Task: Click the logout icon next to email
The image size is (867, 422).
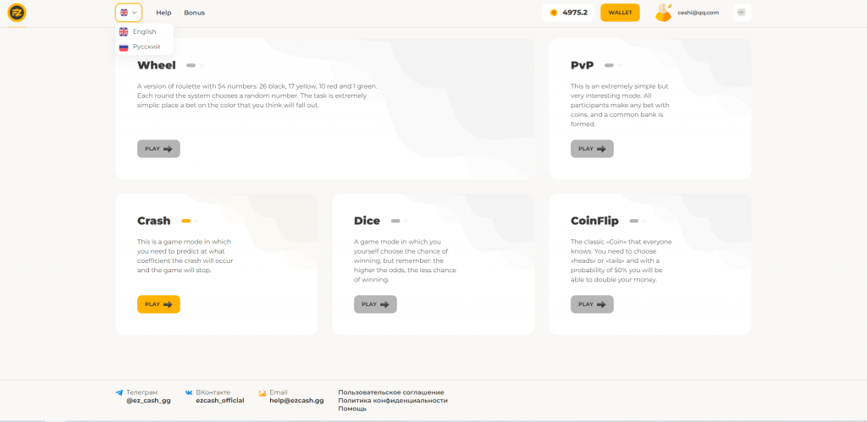Action: coord(741,13)
